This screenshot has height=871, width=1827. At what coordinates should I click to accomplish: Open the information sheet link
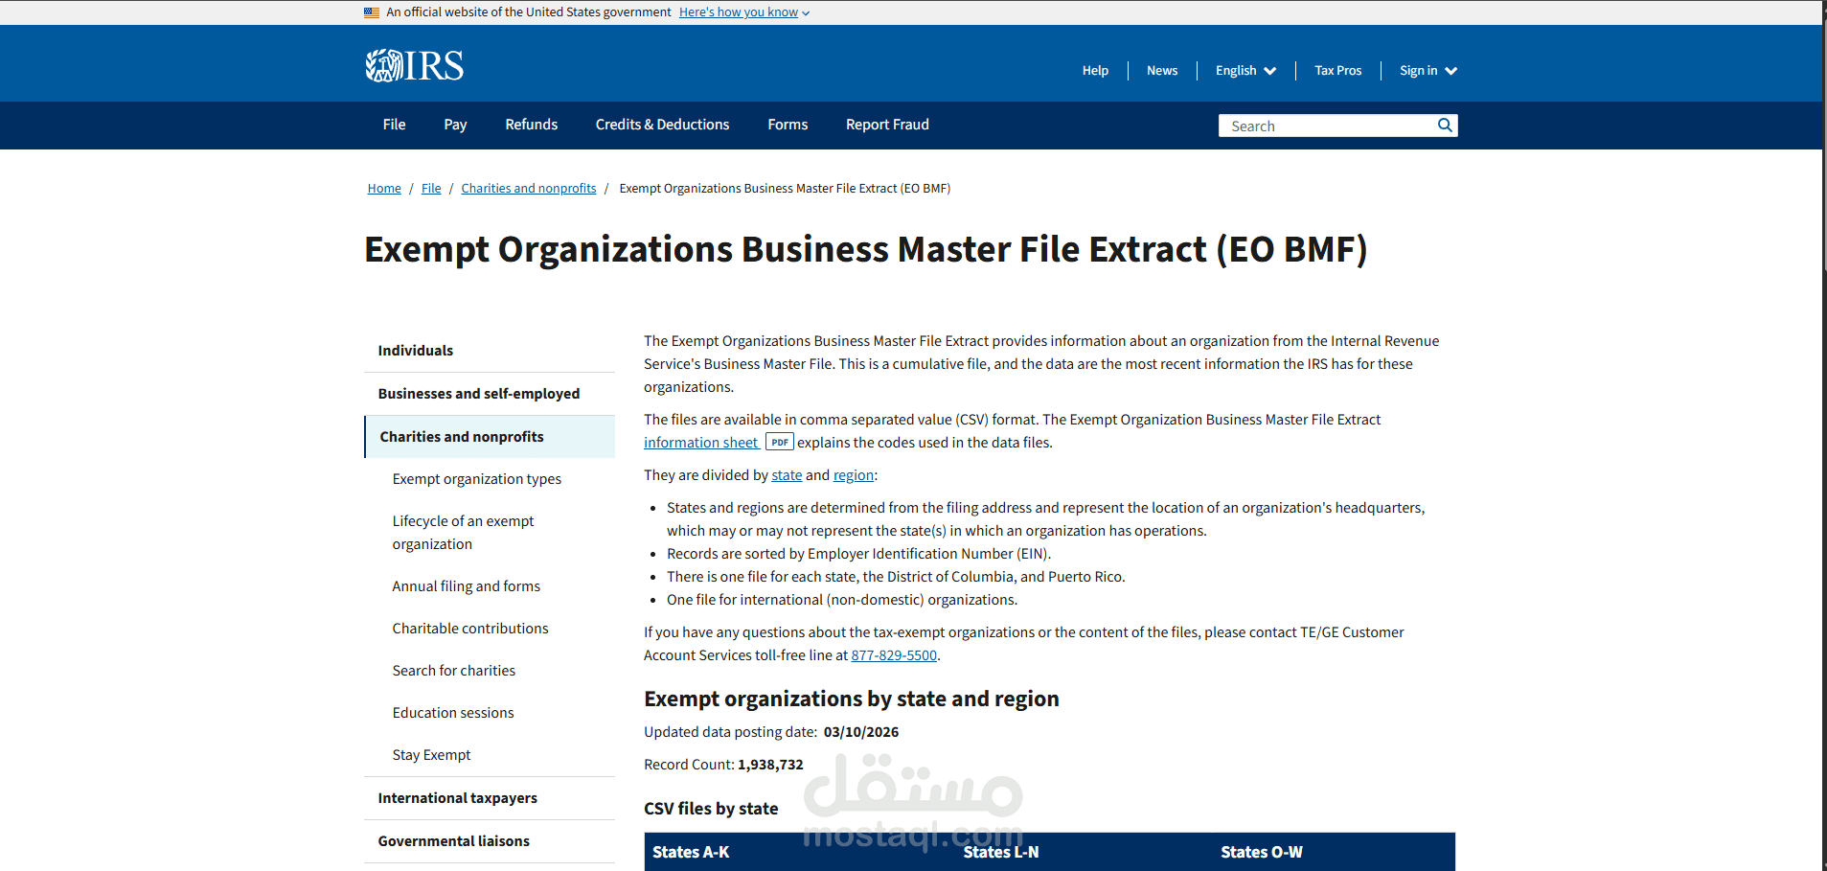pyautogui.click(x=700, y=443)
